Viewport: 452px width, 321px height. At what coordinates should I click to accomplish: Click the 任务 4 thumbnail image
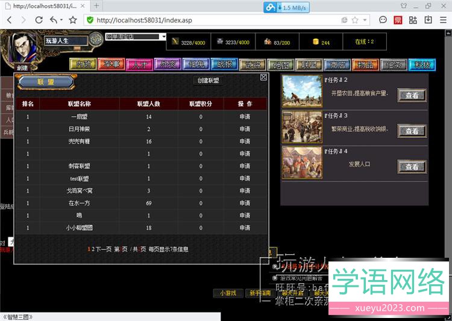tap(302, 163)
